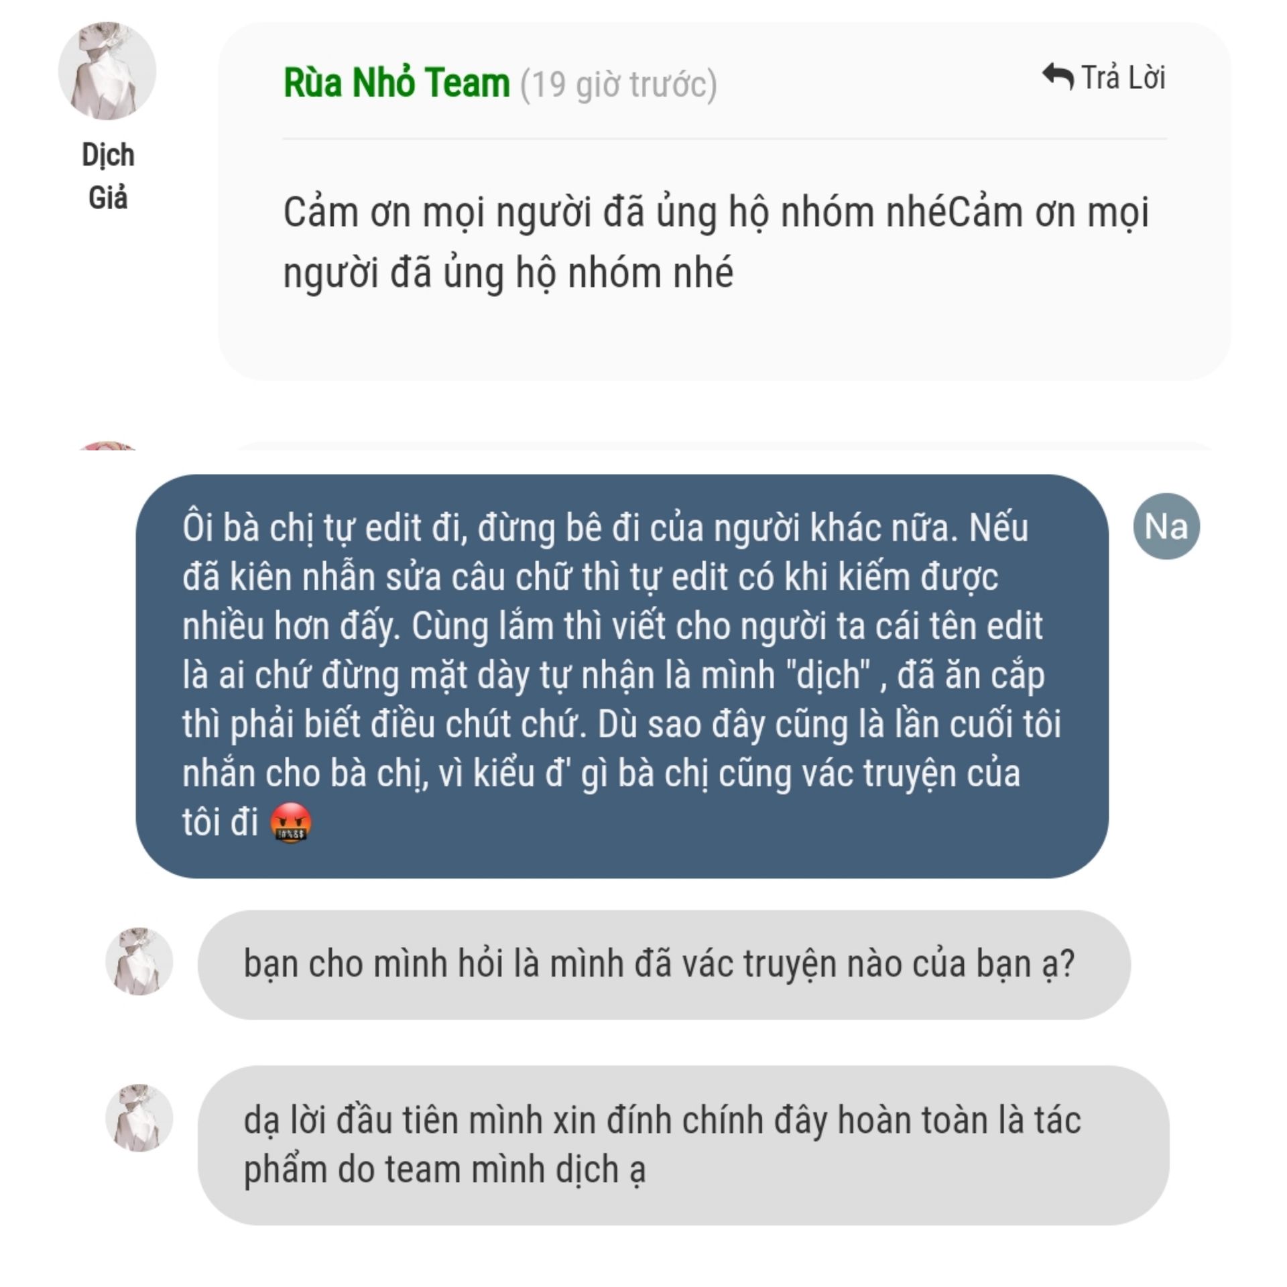Open the partially visible pink avatar

(x=107, y=446)
